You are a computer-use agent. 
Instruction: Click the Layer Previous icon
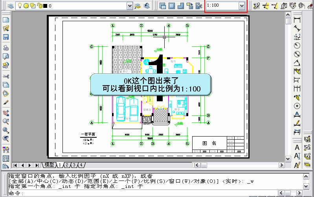(146, 6)
